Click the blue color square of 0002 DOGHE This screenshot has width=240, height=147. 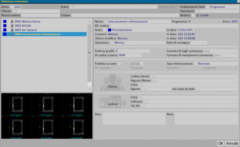pyautogui.click(x=5, y=26)
